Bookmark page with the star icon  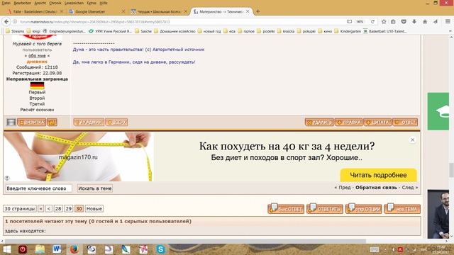384,22
